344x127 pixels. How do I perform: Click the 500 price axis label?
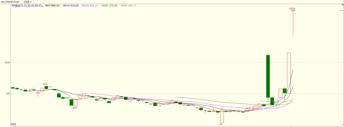[x=8, y=94]
